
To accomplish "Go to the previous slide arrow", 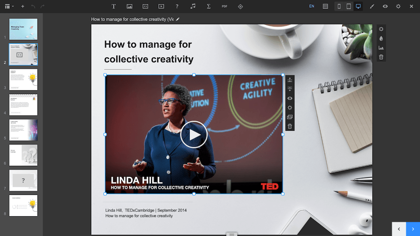I will (x=399, y=229).
